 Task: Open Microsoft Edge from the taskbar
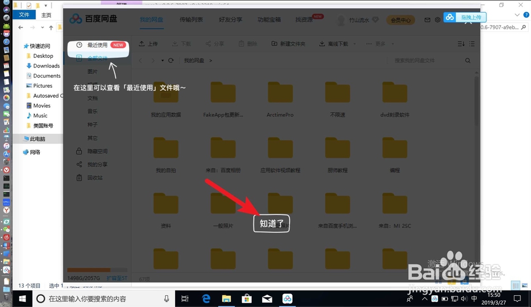coord(206,299)
